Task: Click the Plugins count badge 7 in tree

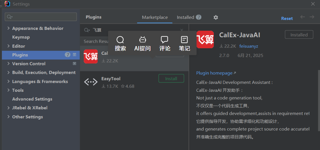Action: [67, 55]
